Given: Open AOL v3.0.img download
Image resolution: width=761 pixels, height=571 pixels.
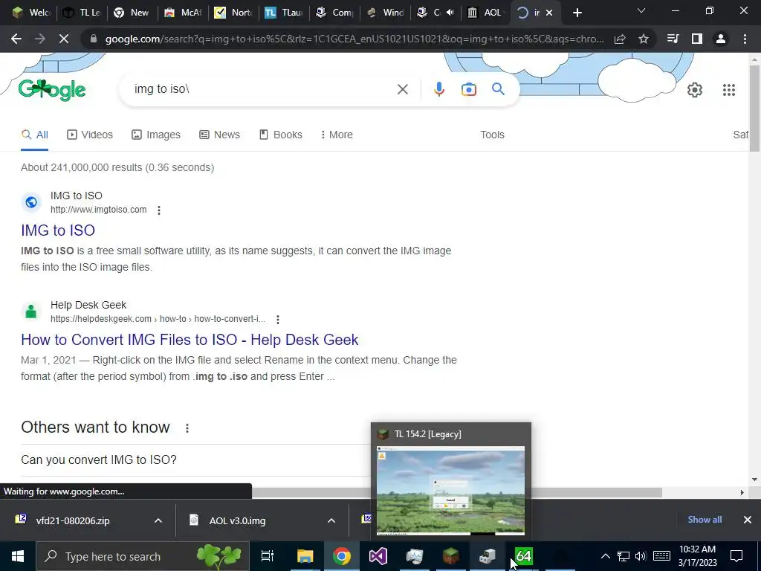Looking at the screenshot, I should [237, 520].
